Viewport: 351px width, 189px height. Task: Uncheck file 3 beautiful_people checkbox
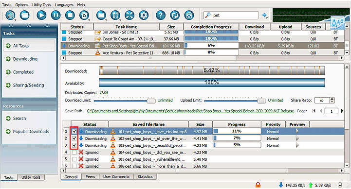[x=74, y=145]
